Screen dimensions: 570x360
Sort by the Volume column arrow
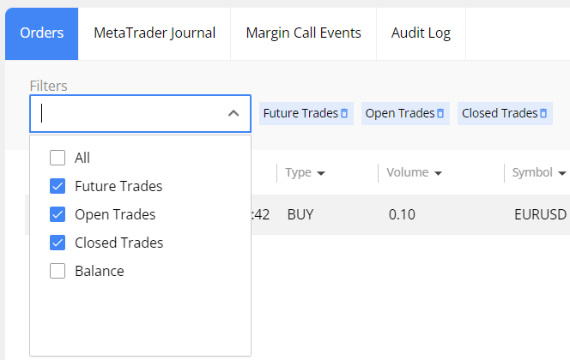(438, 173)
